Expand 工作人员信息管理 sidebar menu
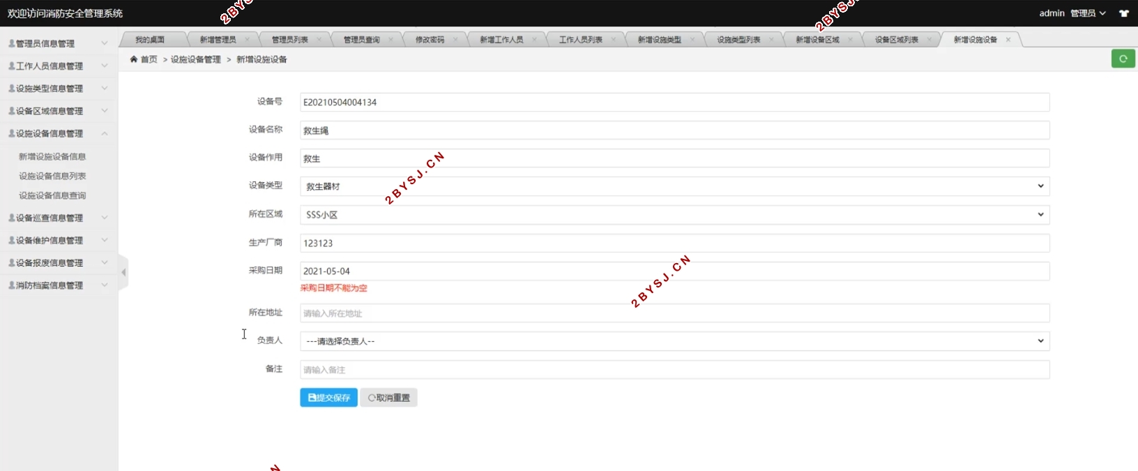The height and width of the screenshot is (471, 1138). 59,66
